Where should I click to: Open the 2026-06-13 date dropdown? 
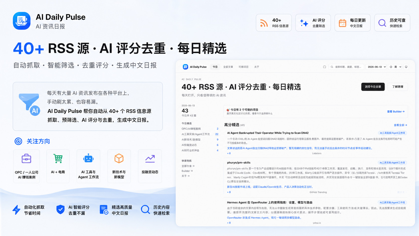tap(376, 67)
